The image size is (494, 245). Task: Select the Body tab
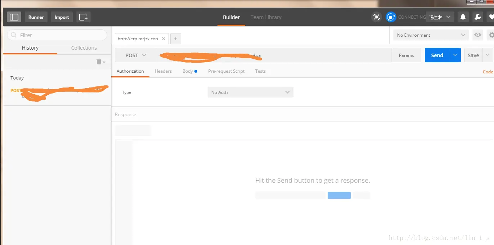point(190,71)
